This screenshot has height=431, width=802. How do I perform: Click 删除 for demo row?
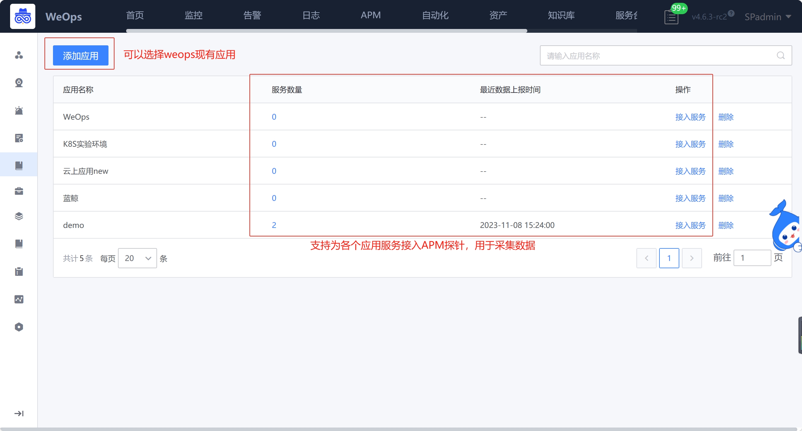[x=726, y=225]
